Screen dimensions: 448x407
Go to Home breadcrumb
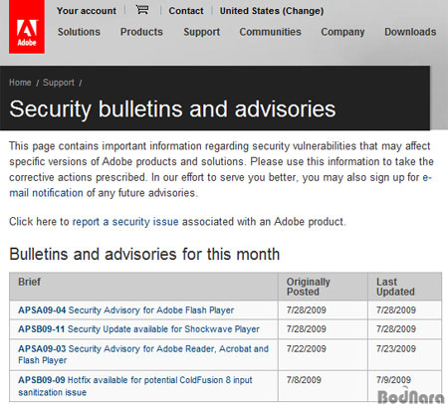(20, 83)
